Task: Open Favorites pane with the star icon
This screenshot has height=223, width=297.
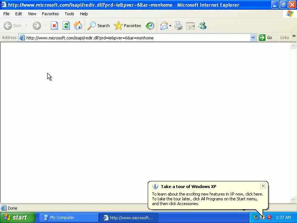Action: point(118,26)
